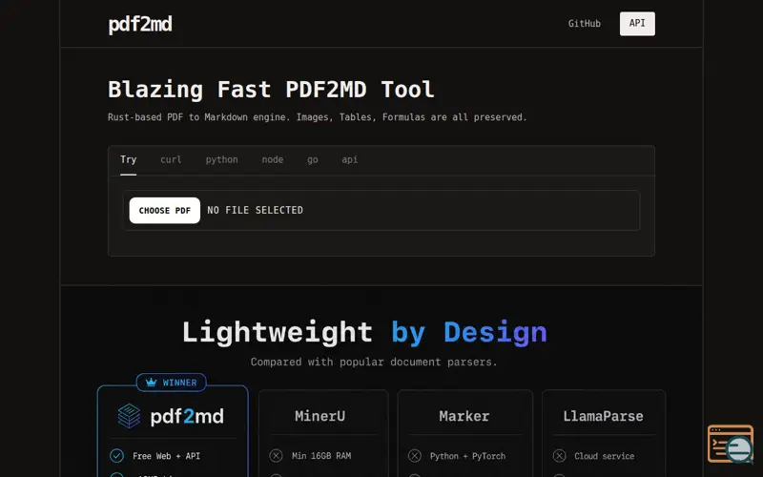Click X icon beside Min 16GB RAM
The width and height of the screenshot is (763, 477).
point(276,456)
